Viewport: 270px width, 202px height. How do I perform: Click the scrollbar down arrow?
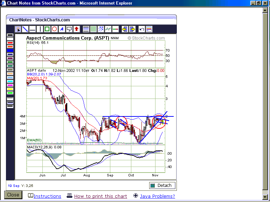265,197
